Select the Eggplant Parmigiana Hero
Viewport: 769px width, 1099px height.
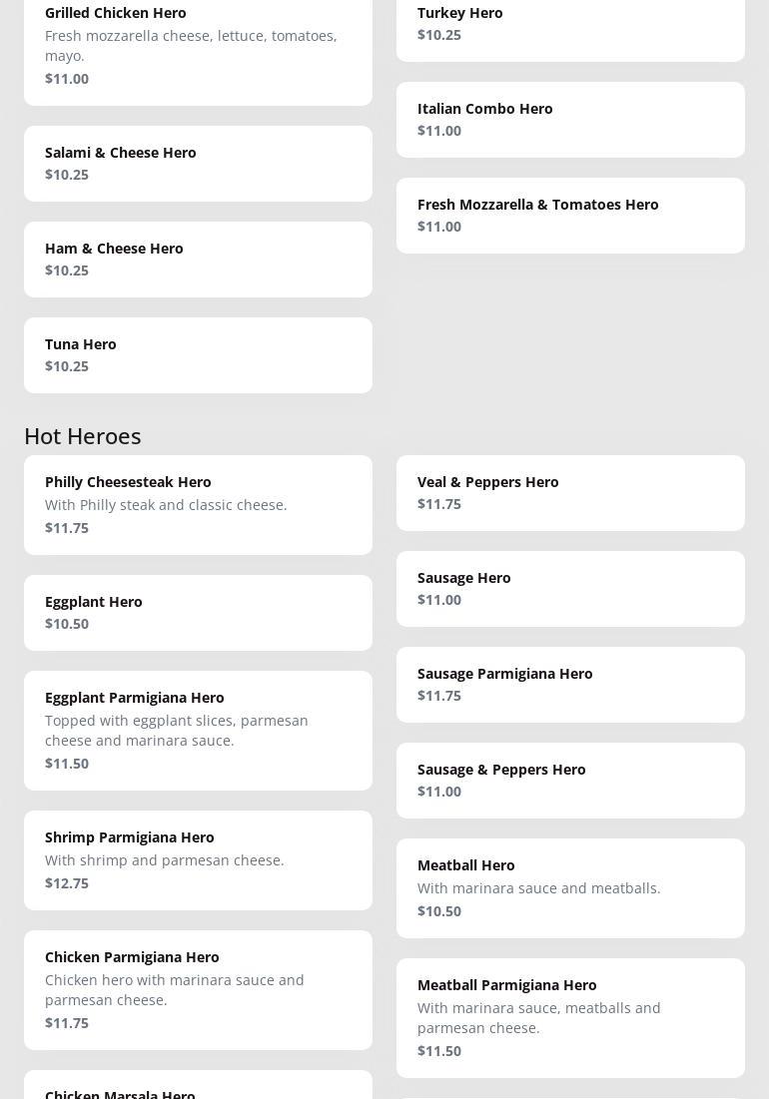tap(198, 731)
